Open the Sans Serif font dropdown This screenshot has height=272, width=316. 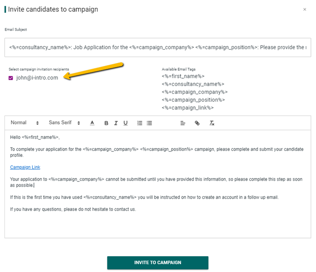(x=64, y=123)
